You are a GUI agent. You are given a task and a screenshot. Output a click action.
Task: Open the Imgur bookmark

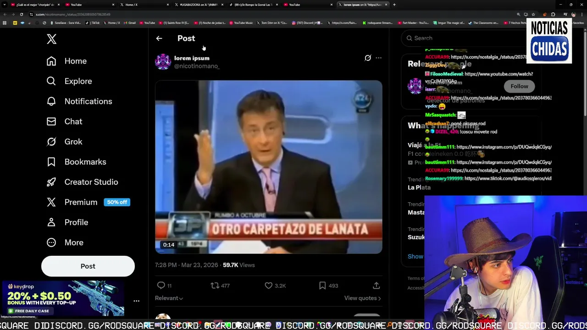(x=450, y=22)
